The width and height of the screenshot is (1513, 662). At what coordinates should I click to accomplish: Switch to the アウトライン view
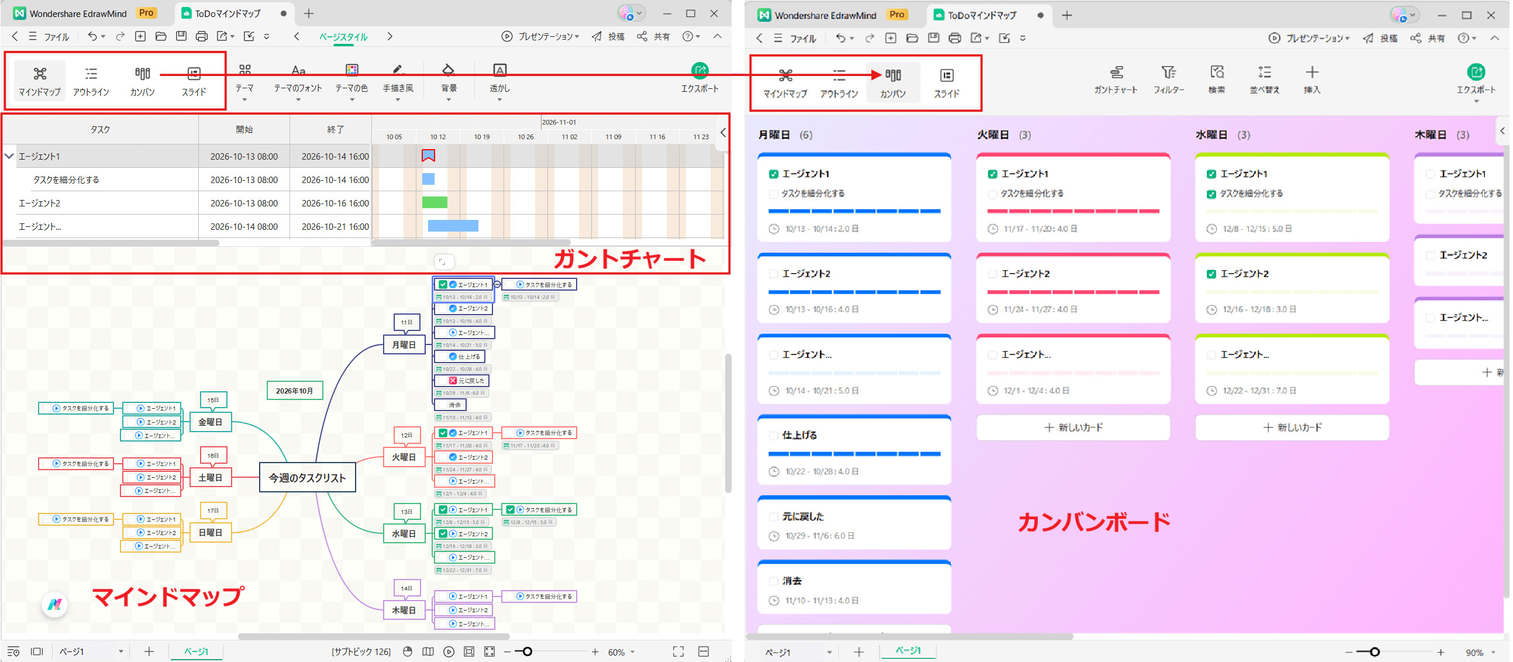tap(91, 81)
